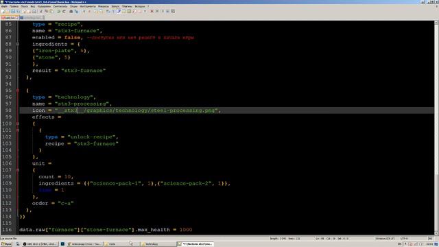Click the vertical scrollbar up arrow
This screenshot has height=247, width=439.
coord(436,23)
